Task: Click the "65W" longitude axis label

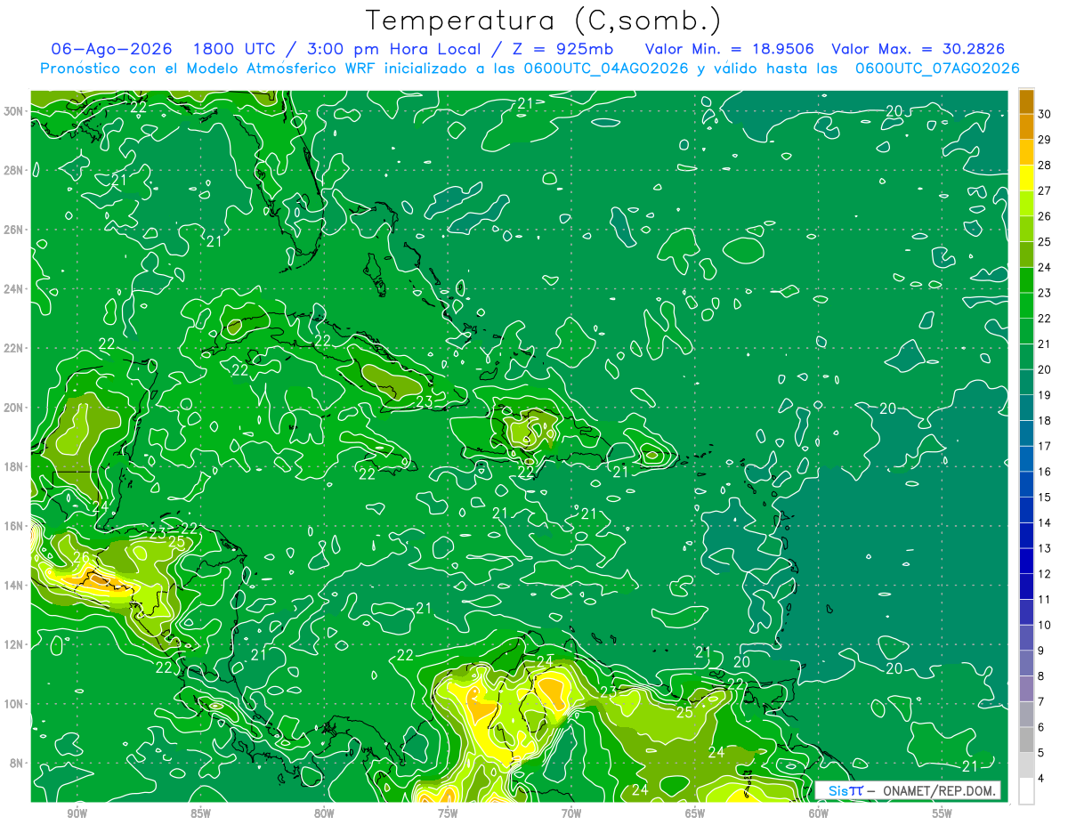Action: 695,813
